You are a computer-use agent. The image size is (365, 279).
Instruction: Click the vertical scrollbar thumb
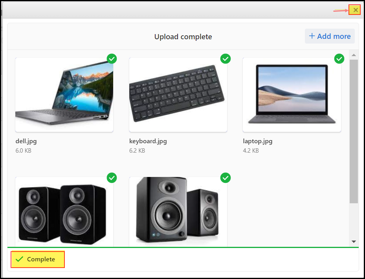pyautogui.click(x=354, y=131)
